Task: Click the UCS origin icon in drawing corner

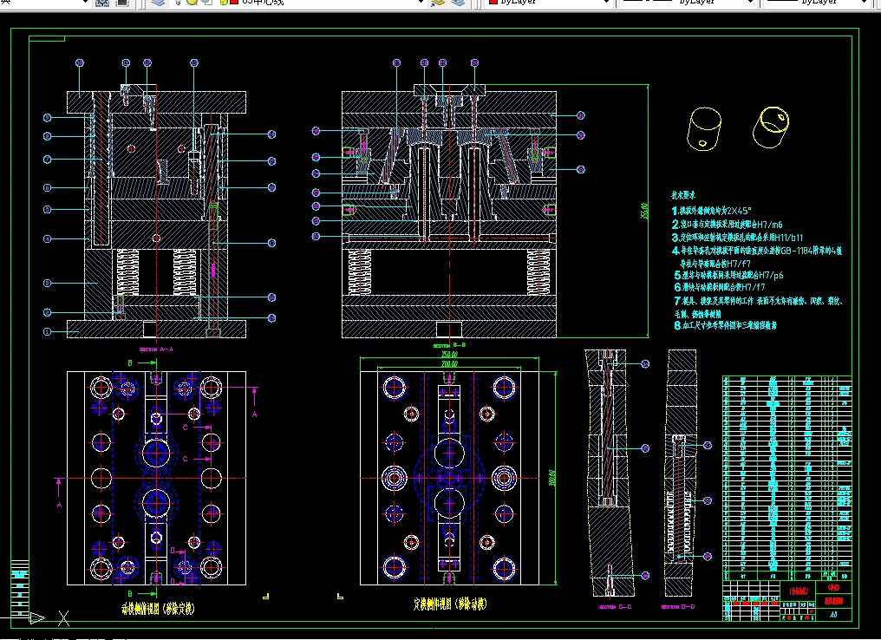Action: (x=37, y=617)
